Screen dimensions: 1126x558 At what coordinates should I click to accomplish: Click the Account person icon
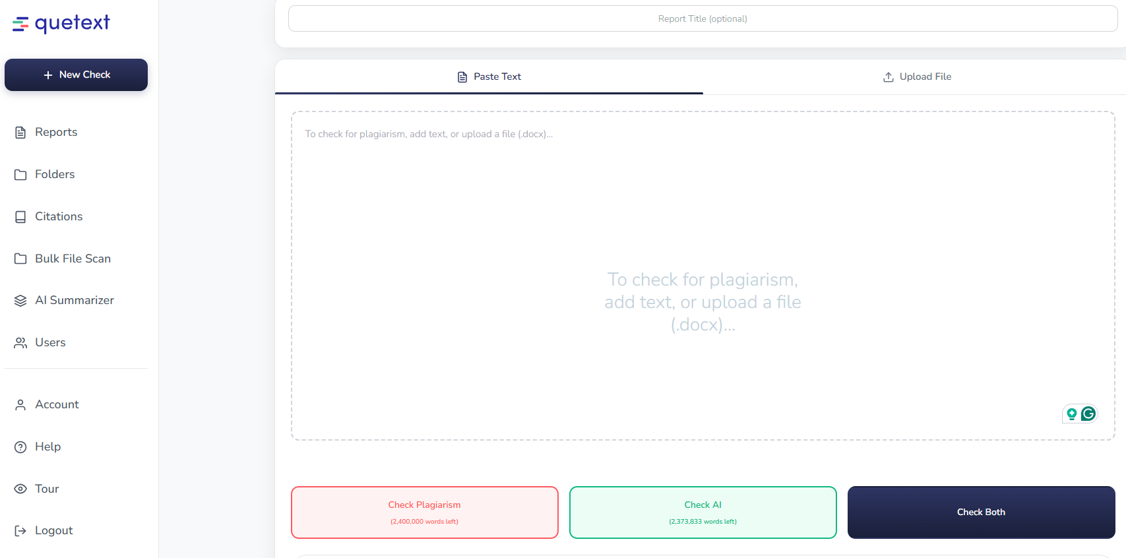[20, 405]
